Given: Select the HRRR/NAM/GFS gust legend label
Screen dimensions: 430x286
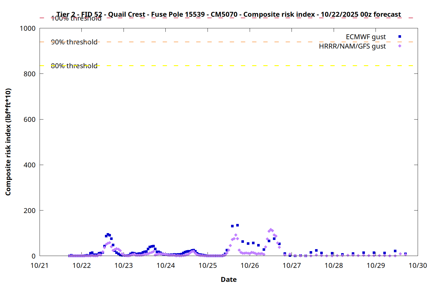Looking at the screenshot, I should click(352, 46).
